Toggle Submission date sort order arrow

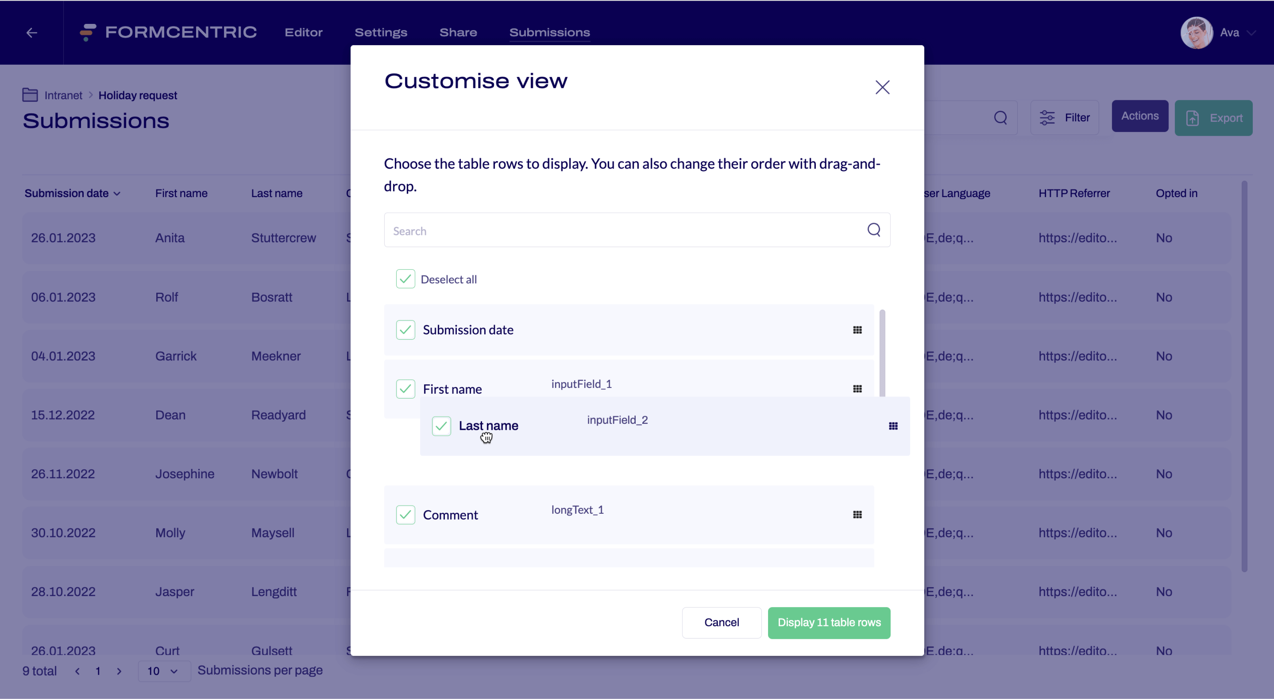coord(116,194)
